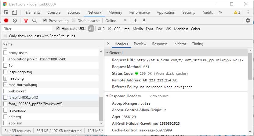254x136 pixels.
Task: Check Only show requests with SameSite issues
Action: (5, 36)
